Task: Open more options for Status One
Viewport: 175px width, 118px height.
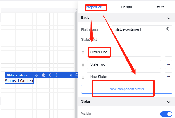Action: (168, 52)
